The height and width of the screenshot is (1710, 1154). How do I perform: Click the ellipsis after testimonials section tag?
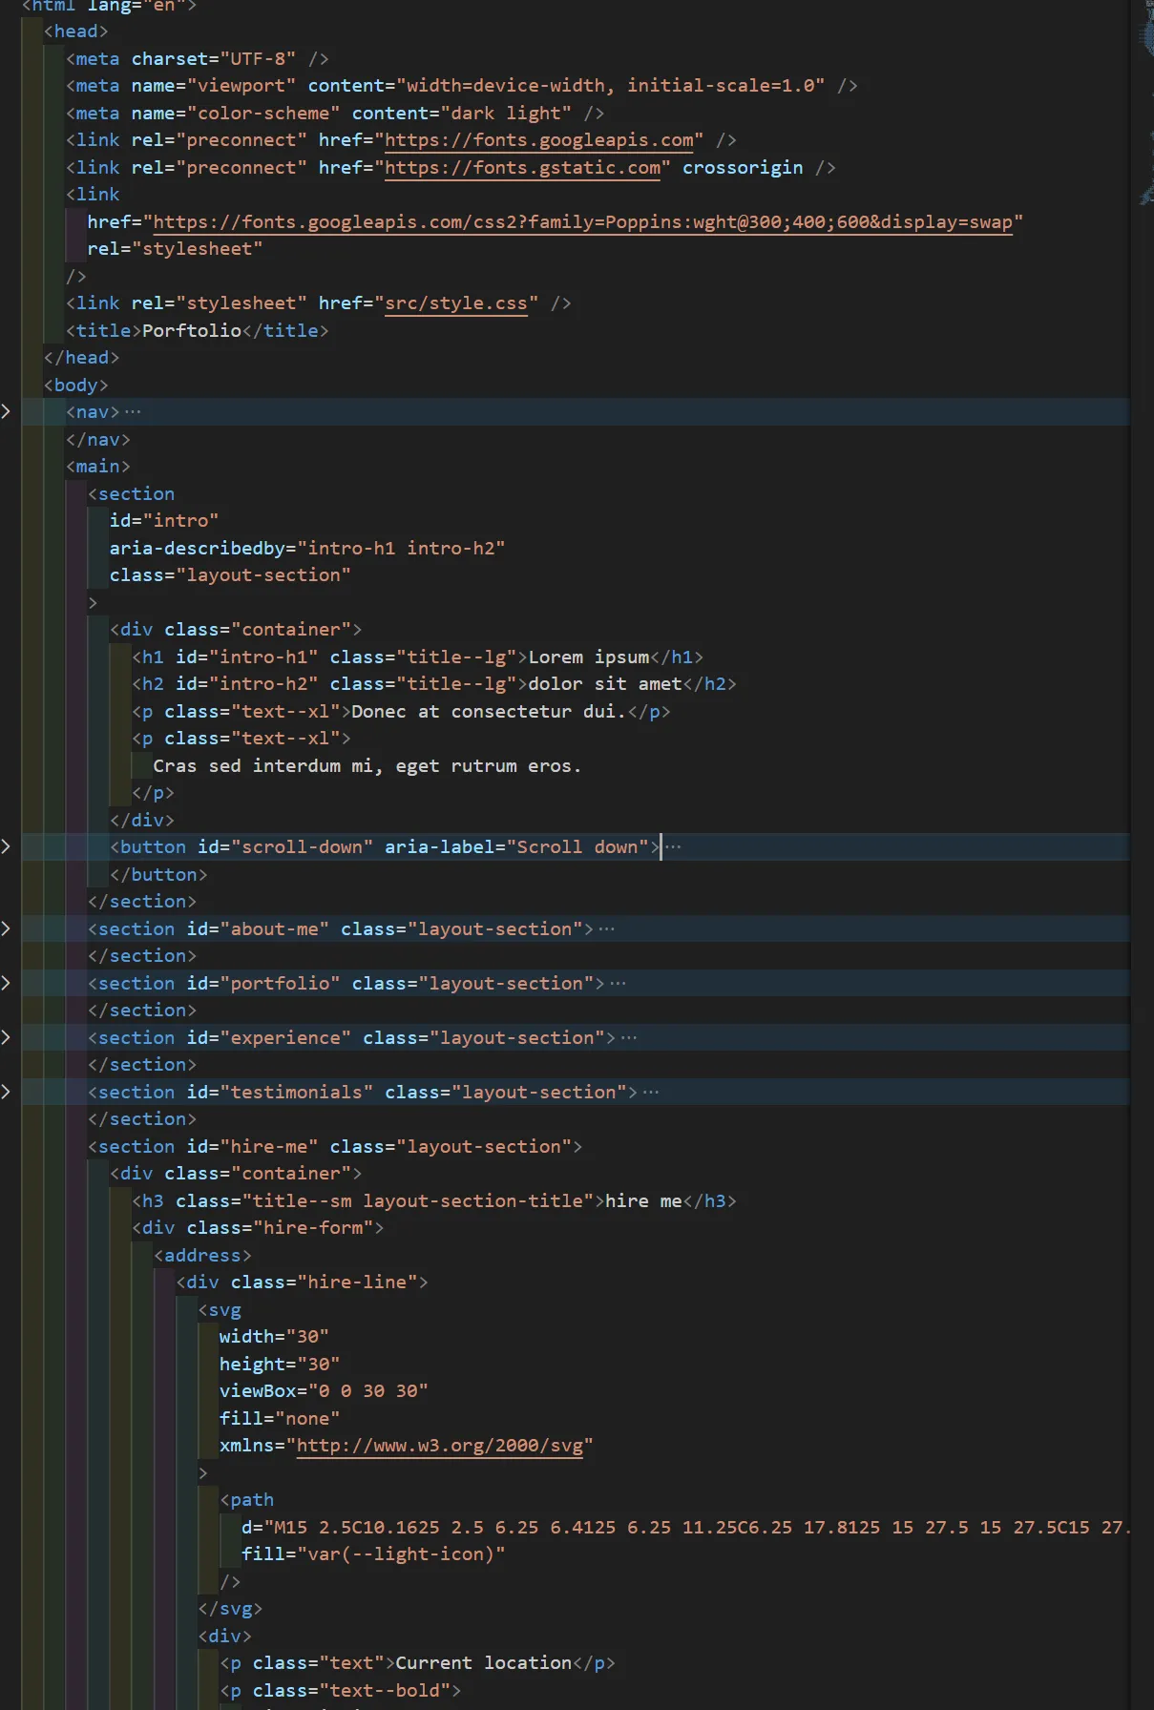pyautogui.click(x=651, y=1093)
